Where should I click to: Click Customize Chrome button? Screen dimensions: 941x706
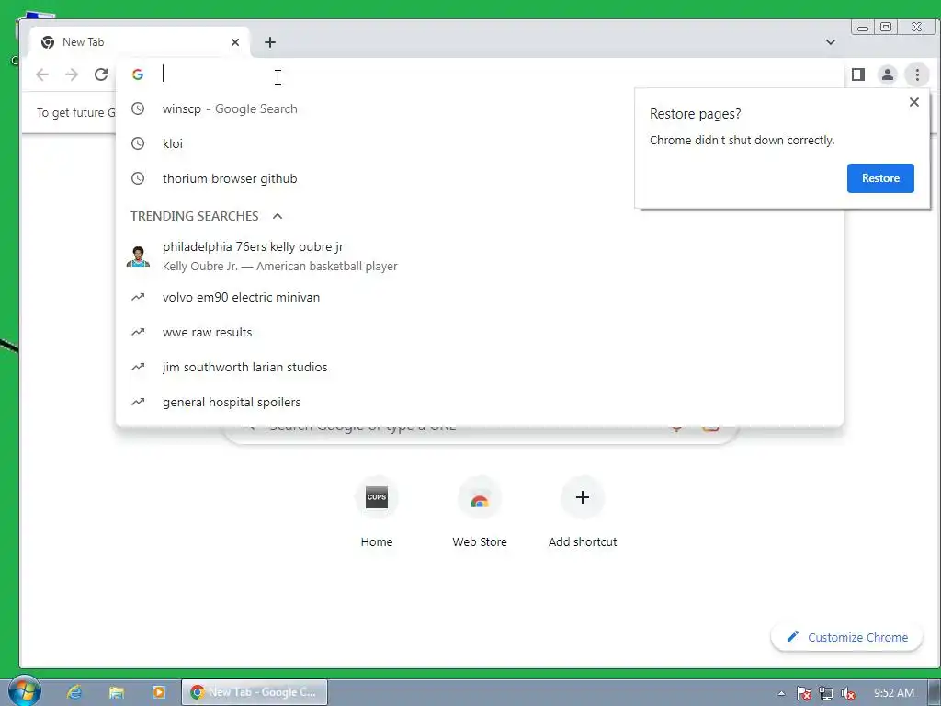tap(846, 637)
